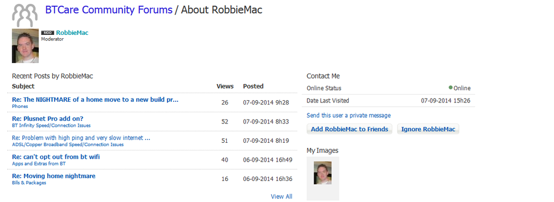Click the Recent Posts by RobbieMac heading
Viewport: 554px width, 202px height.
click(52, 76)
